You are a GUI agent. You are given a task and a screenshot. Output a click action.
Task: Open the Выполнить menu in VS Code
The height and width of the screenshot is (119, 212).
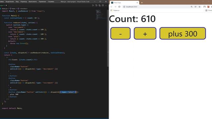pos(33,2)
